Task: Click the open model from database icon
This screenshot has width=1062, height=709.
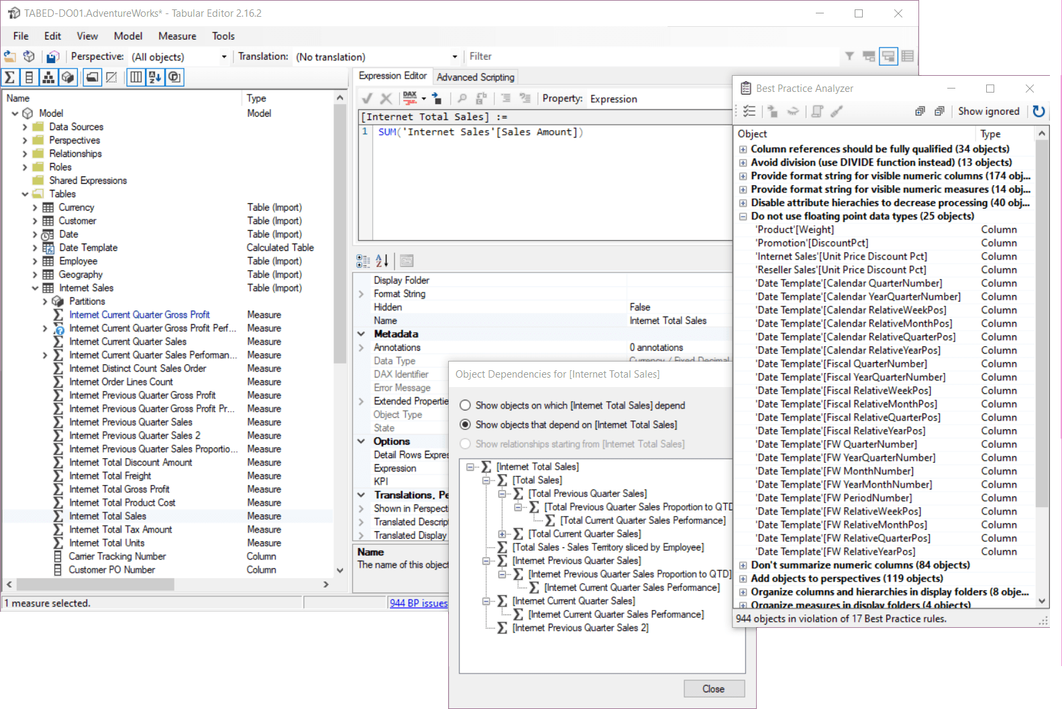Action: coord(29,57)
